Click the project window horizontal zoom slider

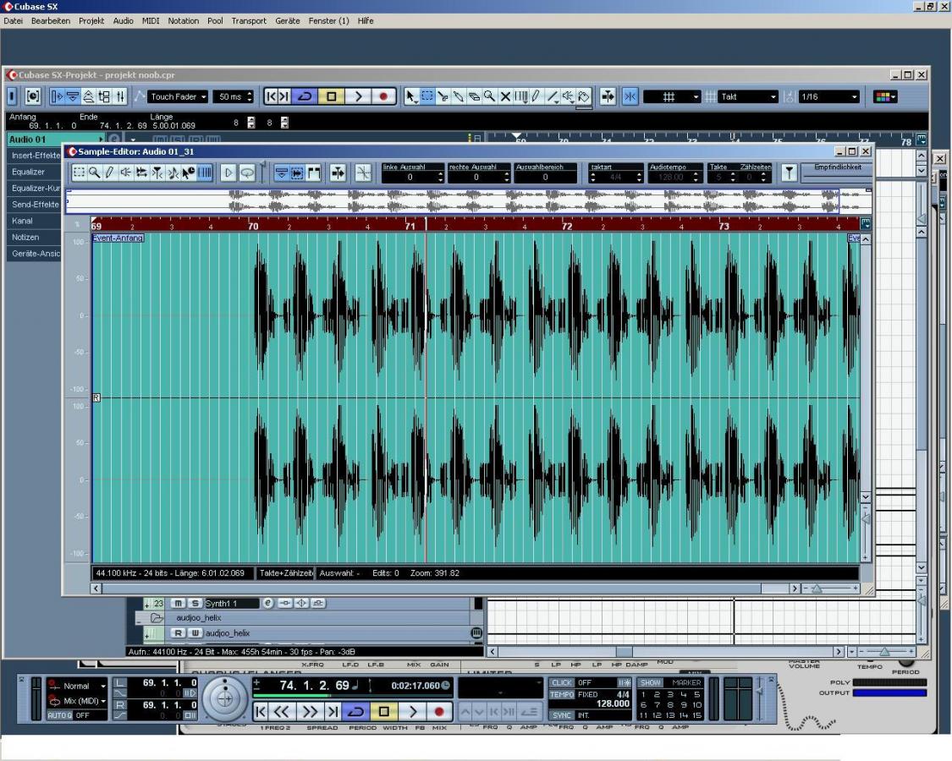coord(883,652)
